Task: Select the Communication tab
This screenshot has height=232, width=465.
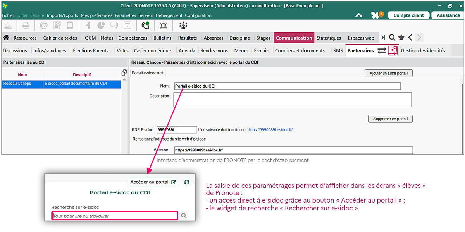Action: tap(294, 38)
